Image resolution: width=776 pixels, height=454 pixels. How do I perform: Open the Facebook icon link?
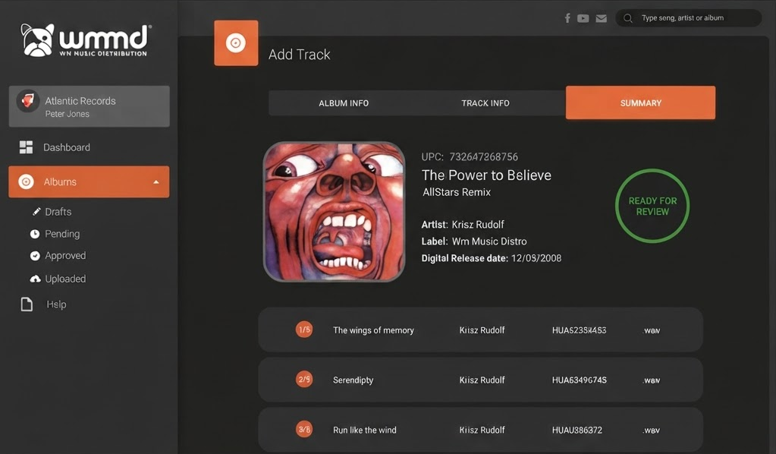567,18
